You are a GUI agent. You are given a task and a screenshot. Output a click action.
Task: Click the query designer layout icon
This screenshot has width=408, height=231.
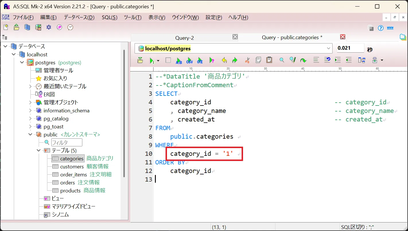362,60
